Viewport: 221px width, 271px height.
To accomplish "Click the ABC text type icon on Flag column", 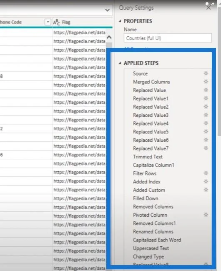I will 57,22.
